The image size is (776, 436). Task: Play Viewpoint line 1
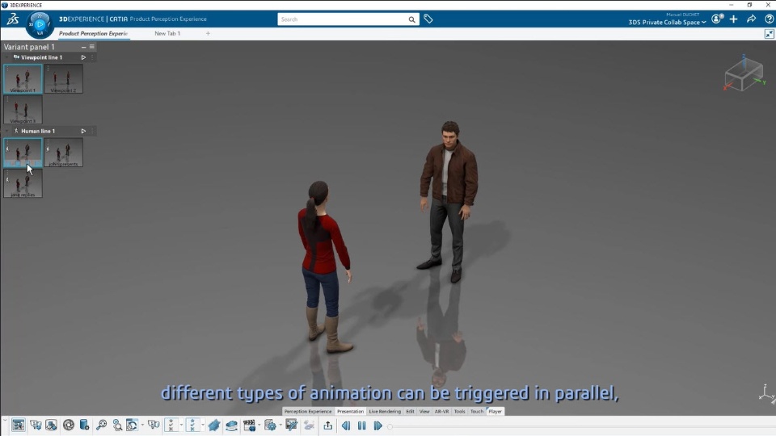pyautogui.click(x=83, y=57)
